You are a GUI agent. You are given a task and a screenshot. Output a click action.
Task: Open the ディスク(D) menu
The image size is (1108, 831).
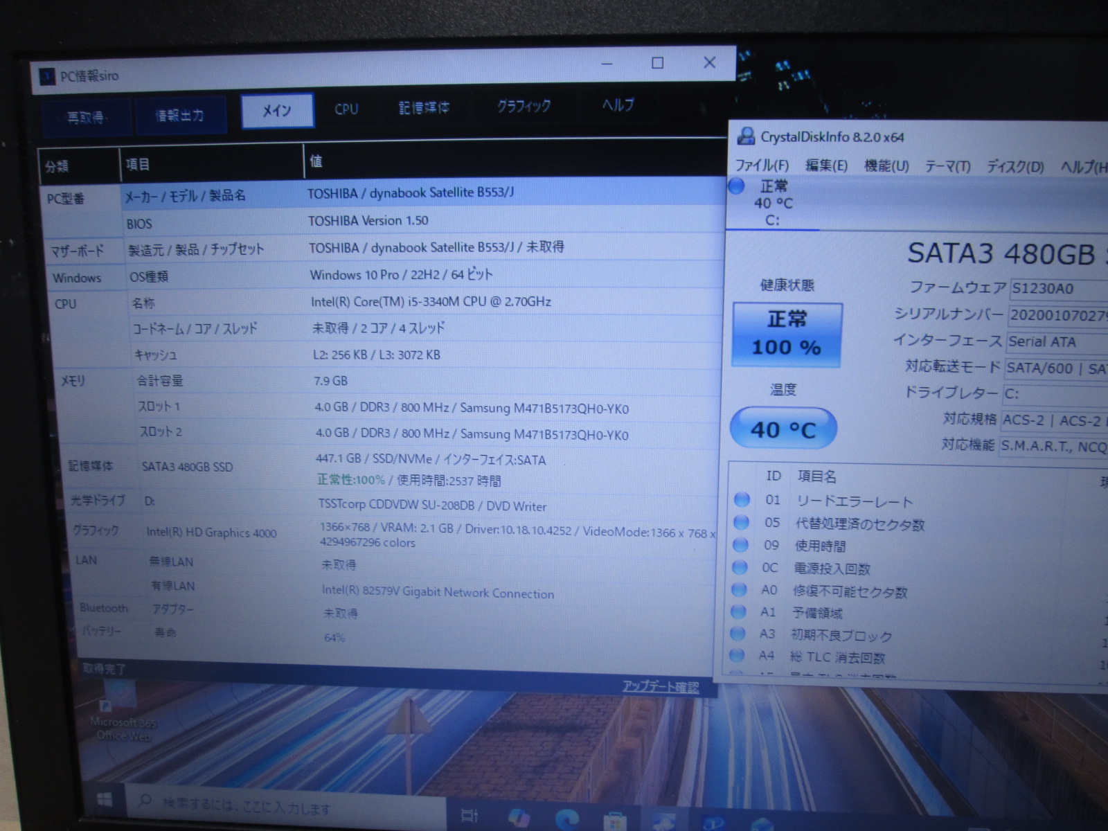1015,167
